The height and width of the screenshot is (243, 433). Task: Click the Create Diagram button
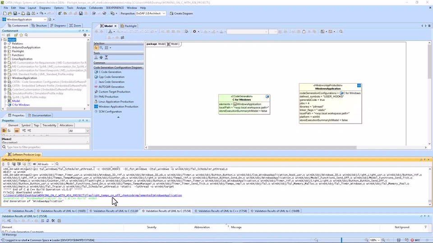point(181,13)
